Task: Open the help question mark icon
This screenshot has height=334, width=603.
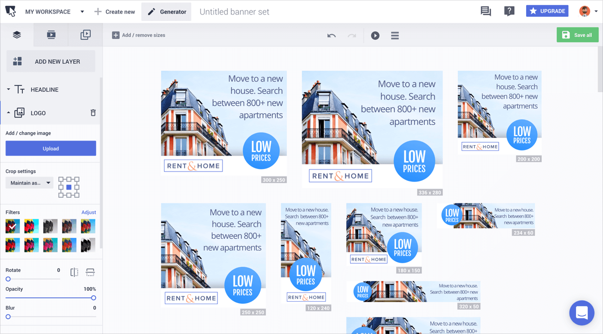Action: (x=509, y=11)
